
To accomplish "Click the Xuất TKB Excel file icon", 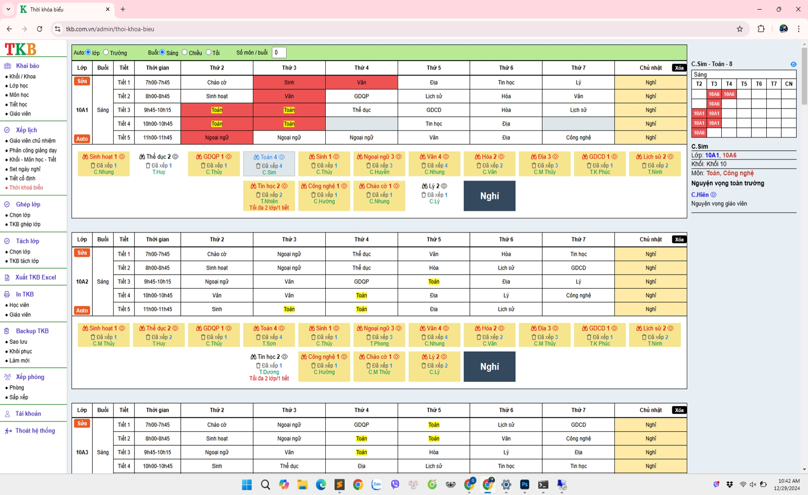I will point(7,278).
